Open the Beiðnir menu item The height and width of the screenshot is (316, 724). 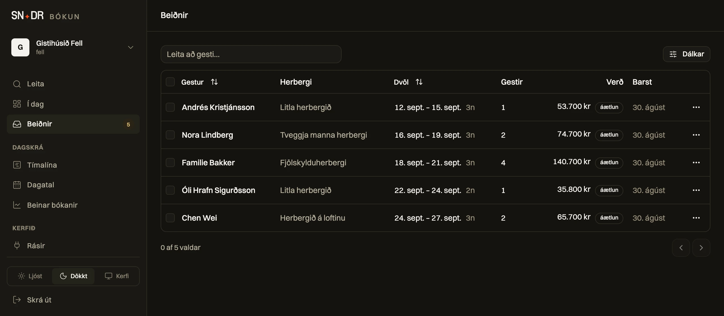point(73,124)
